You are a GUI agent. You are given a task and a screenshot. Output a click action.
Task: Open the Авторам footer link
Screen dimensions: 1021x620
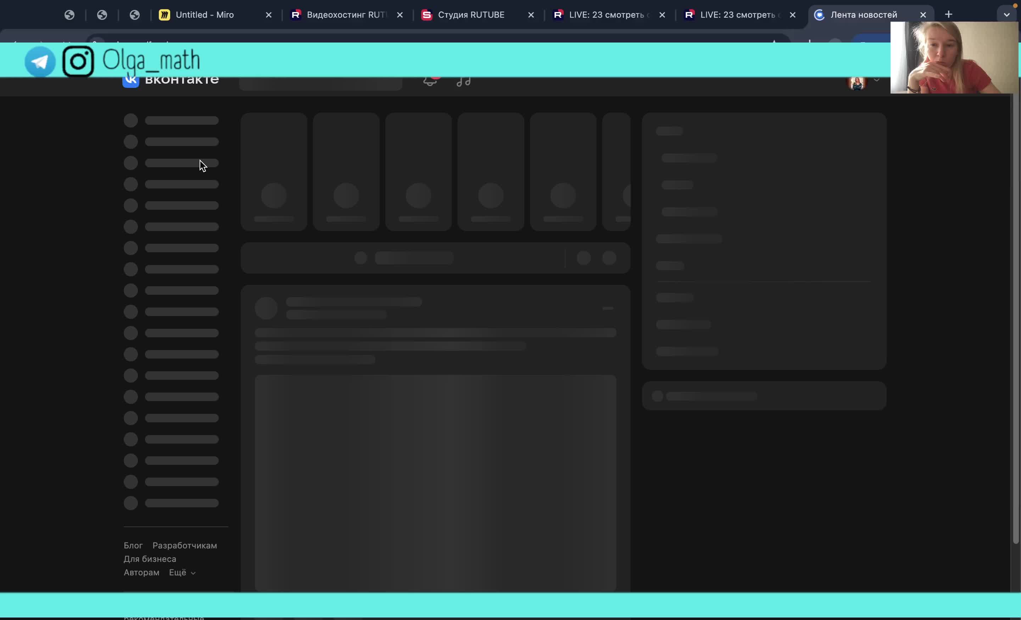[x=141, y=573]
